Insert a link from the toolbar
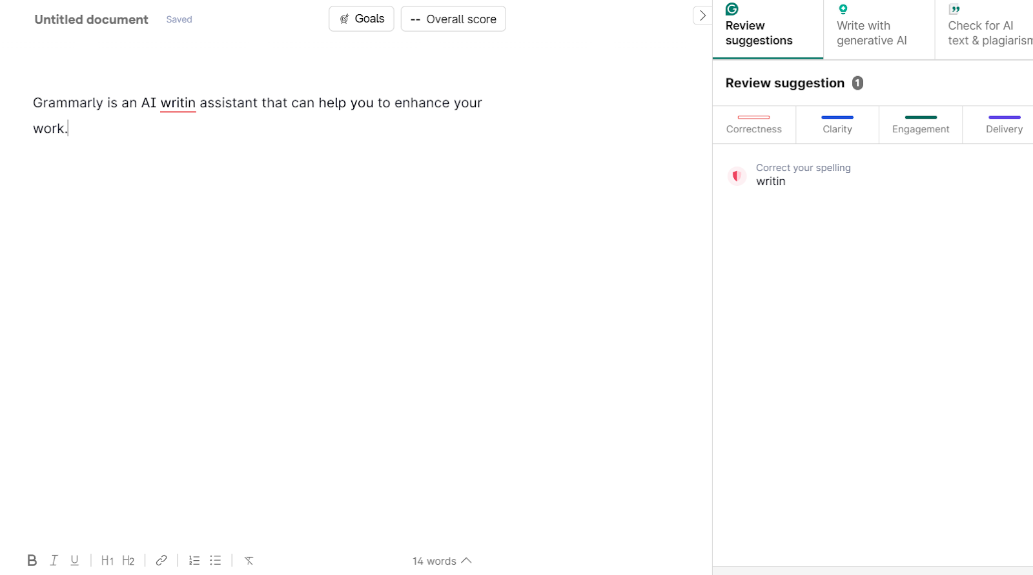1033x575 pixels. click(161, 560)
